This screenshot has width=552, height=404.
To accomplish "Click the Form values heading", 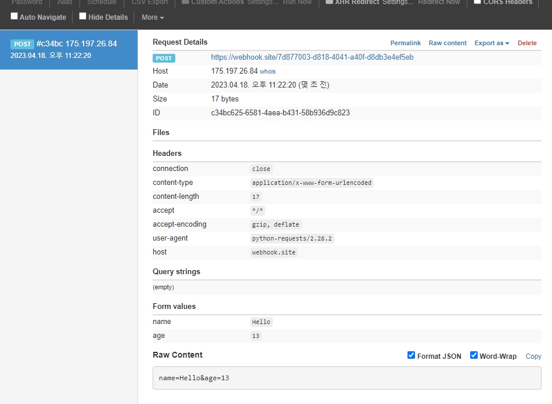I will (174, 306).
